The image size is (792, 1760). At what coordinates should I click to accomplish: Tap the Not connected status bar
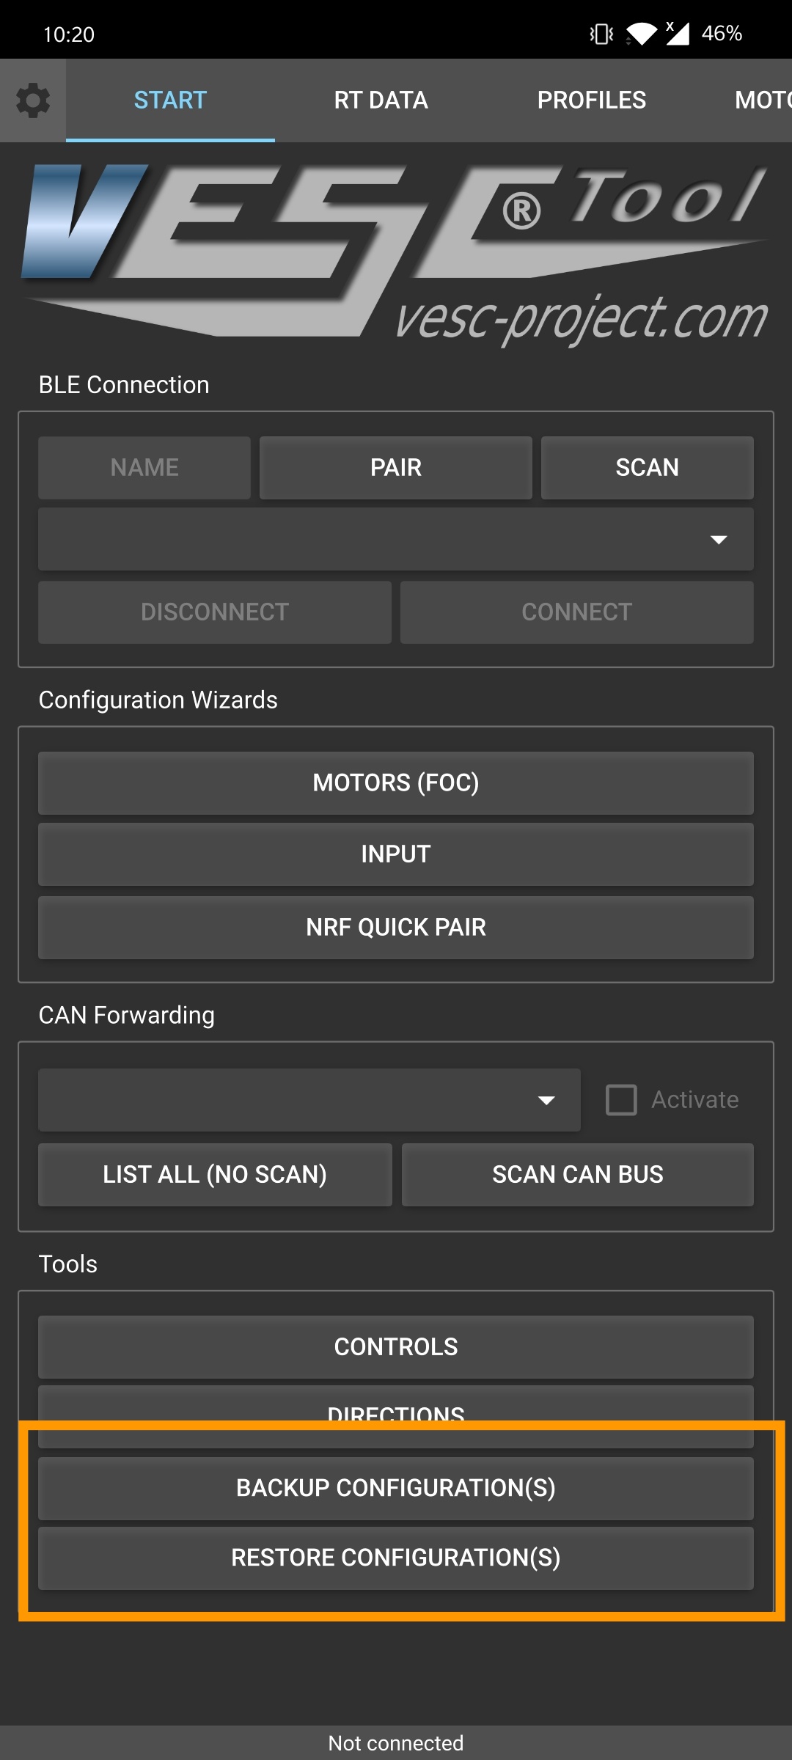coord(396,1743)
